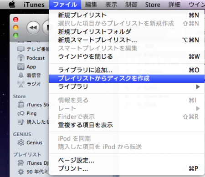Open iTunes Store in sidebar

click(x=38, y=105)
